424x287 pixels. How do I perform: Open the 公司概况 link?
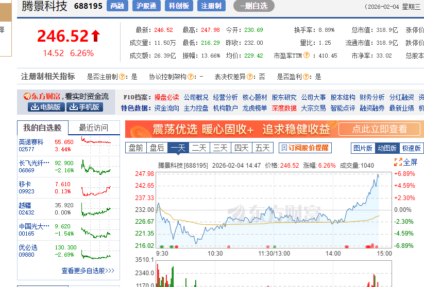pos(196,97)
